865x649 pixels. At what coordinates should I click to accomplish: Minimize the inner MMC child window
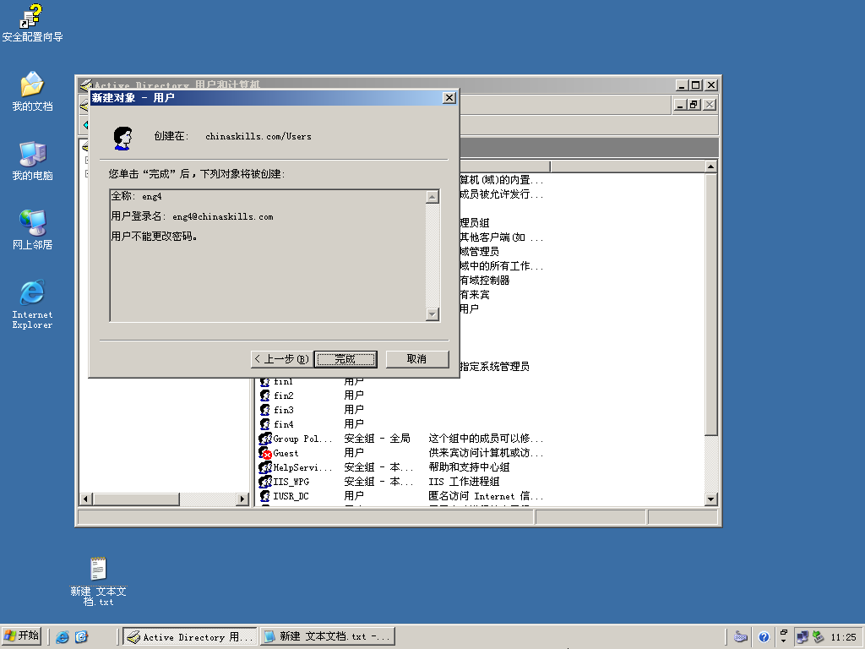[681, 104]
